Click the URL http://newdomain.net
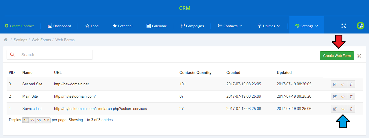Image resolution: width=369 pixels, height=138 pixels. click(72, 84)
